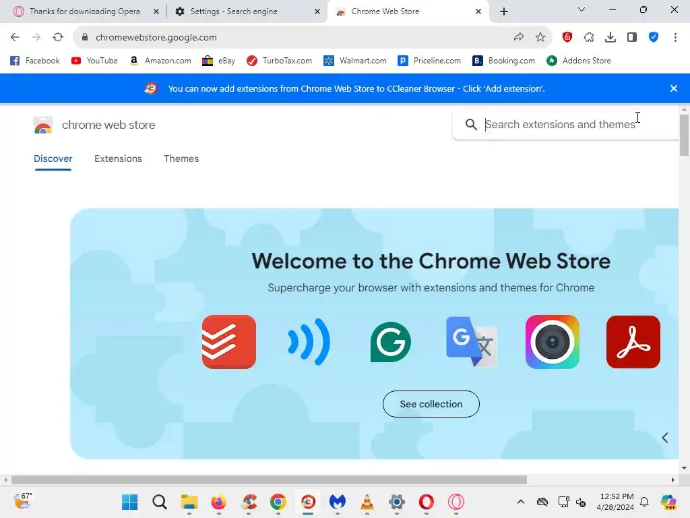Switch to the Extensions tab
This screenshot has height=518, width=690.
(x=118, y=159)
